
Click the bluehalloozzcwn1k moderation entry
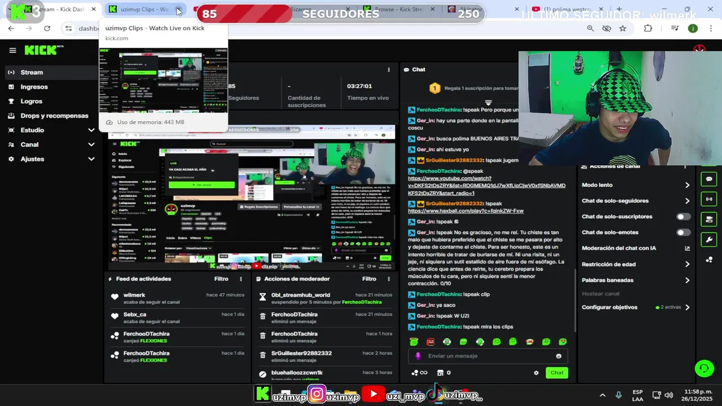point(325,374)
